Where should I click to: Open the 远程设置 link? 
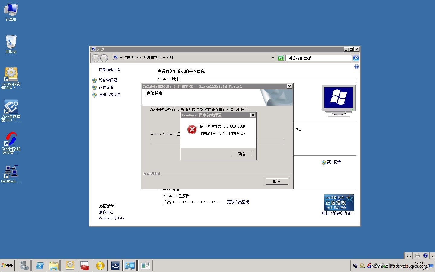[x=106, y=87]
